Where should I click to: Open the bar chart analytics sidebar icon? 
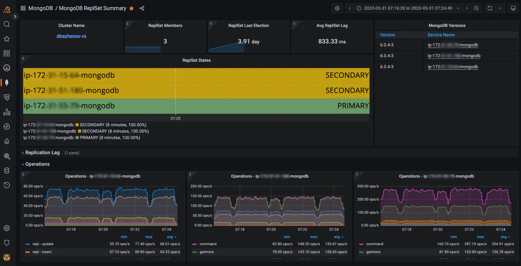coord(6,112)
